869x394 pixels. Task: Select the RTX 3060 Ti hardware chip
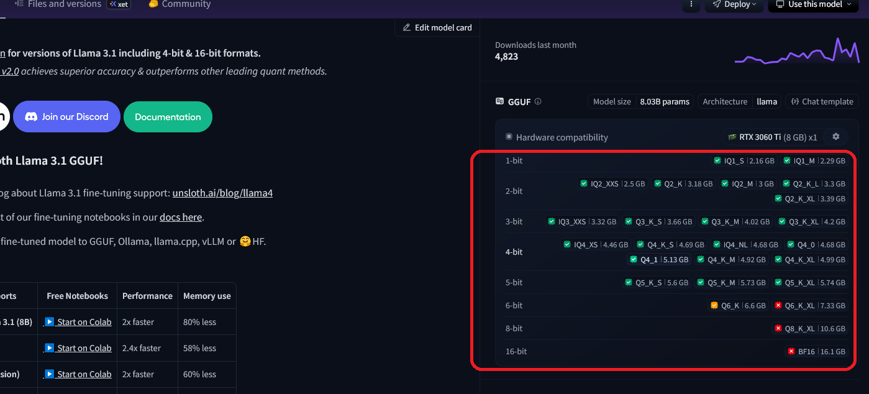click(x=773, y=137)
